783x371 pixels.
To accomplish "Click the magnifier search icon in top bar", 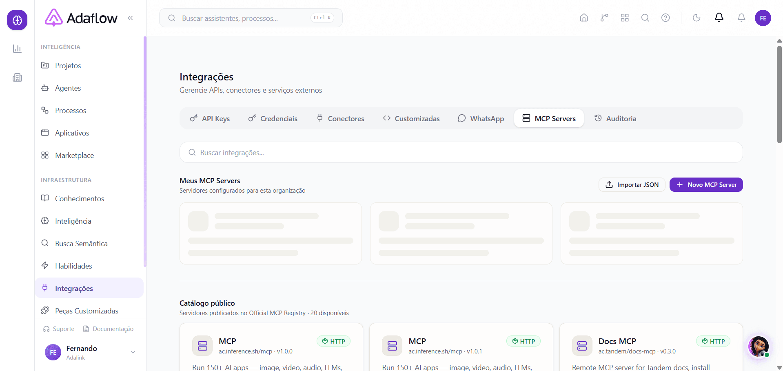I will [x=645, y=18].
